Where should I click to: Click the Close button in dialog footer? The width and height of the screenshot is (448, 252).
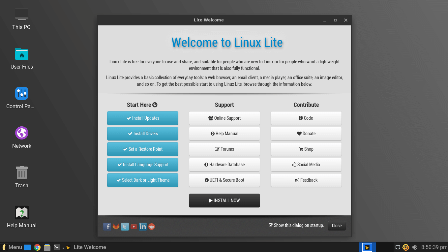337,226
